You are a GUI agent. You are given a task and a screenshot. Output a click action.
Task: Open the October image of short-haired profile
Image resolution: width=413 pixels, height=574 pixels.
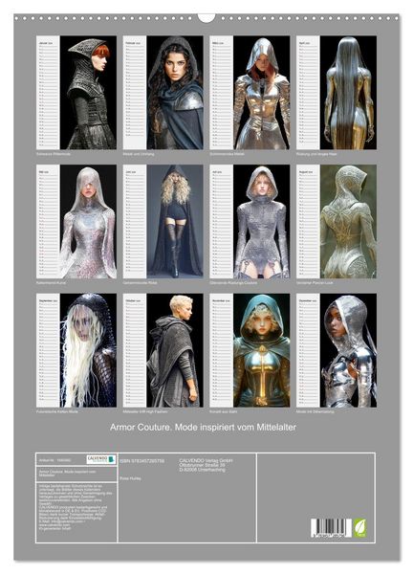pyautogui.click(x=175, y=350)
